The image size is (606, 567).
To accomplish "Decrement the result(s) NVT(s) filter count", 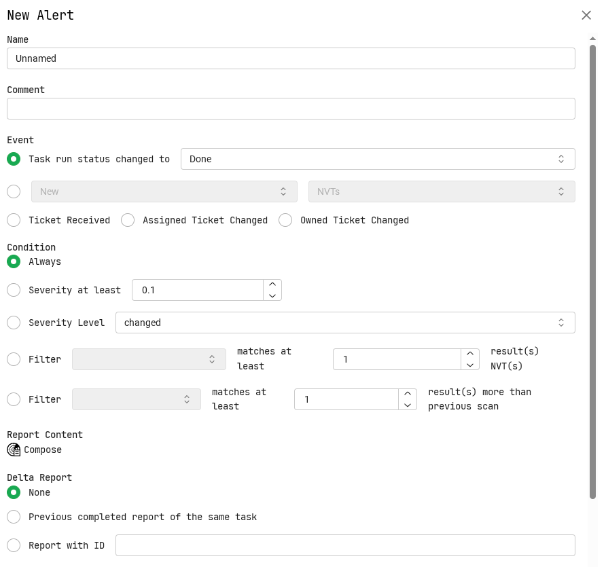I will [x=469, y=365].
